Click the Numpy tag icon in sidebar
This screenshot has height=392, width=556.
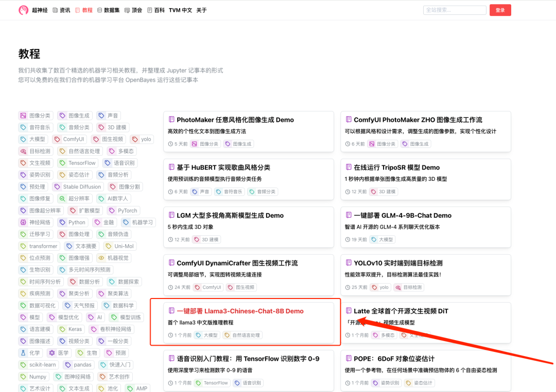[23, 377]
